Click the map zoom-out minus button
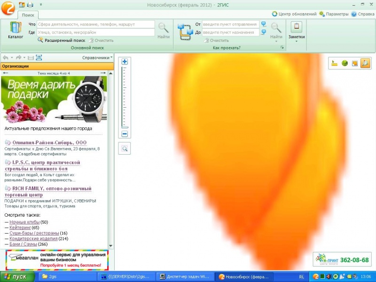This screenshot has height=282, width=376. (x=125, y=134)
